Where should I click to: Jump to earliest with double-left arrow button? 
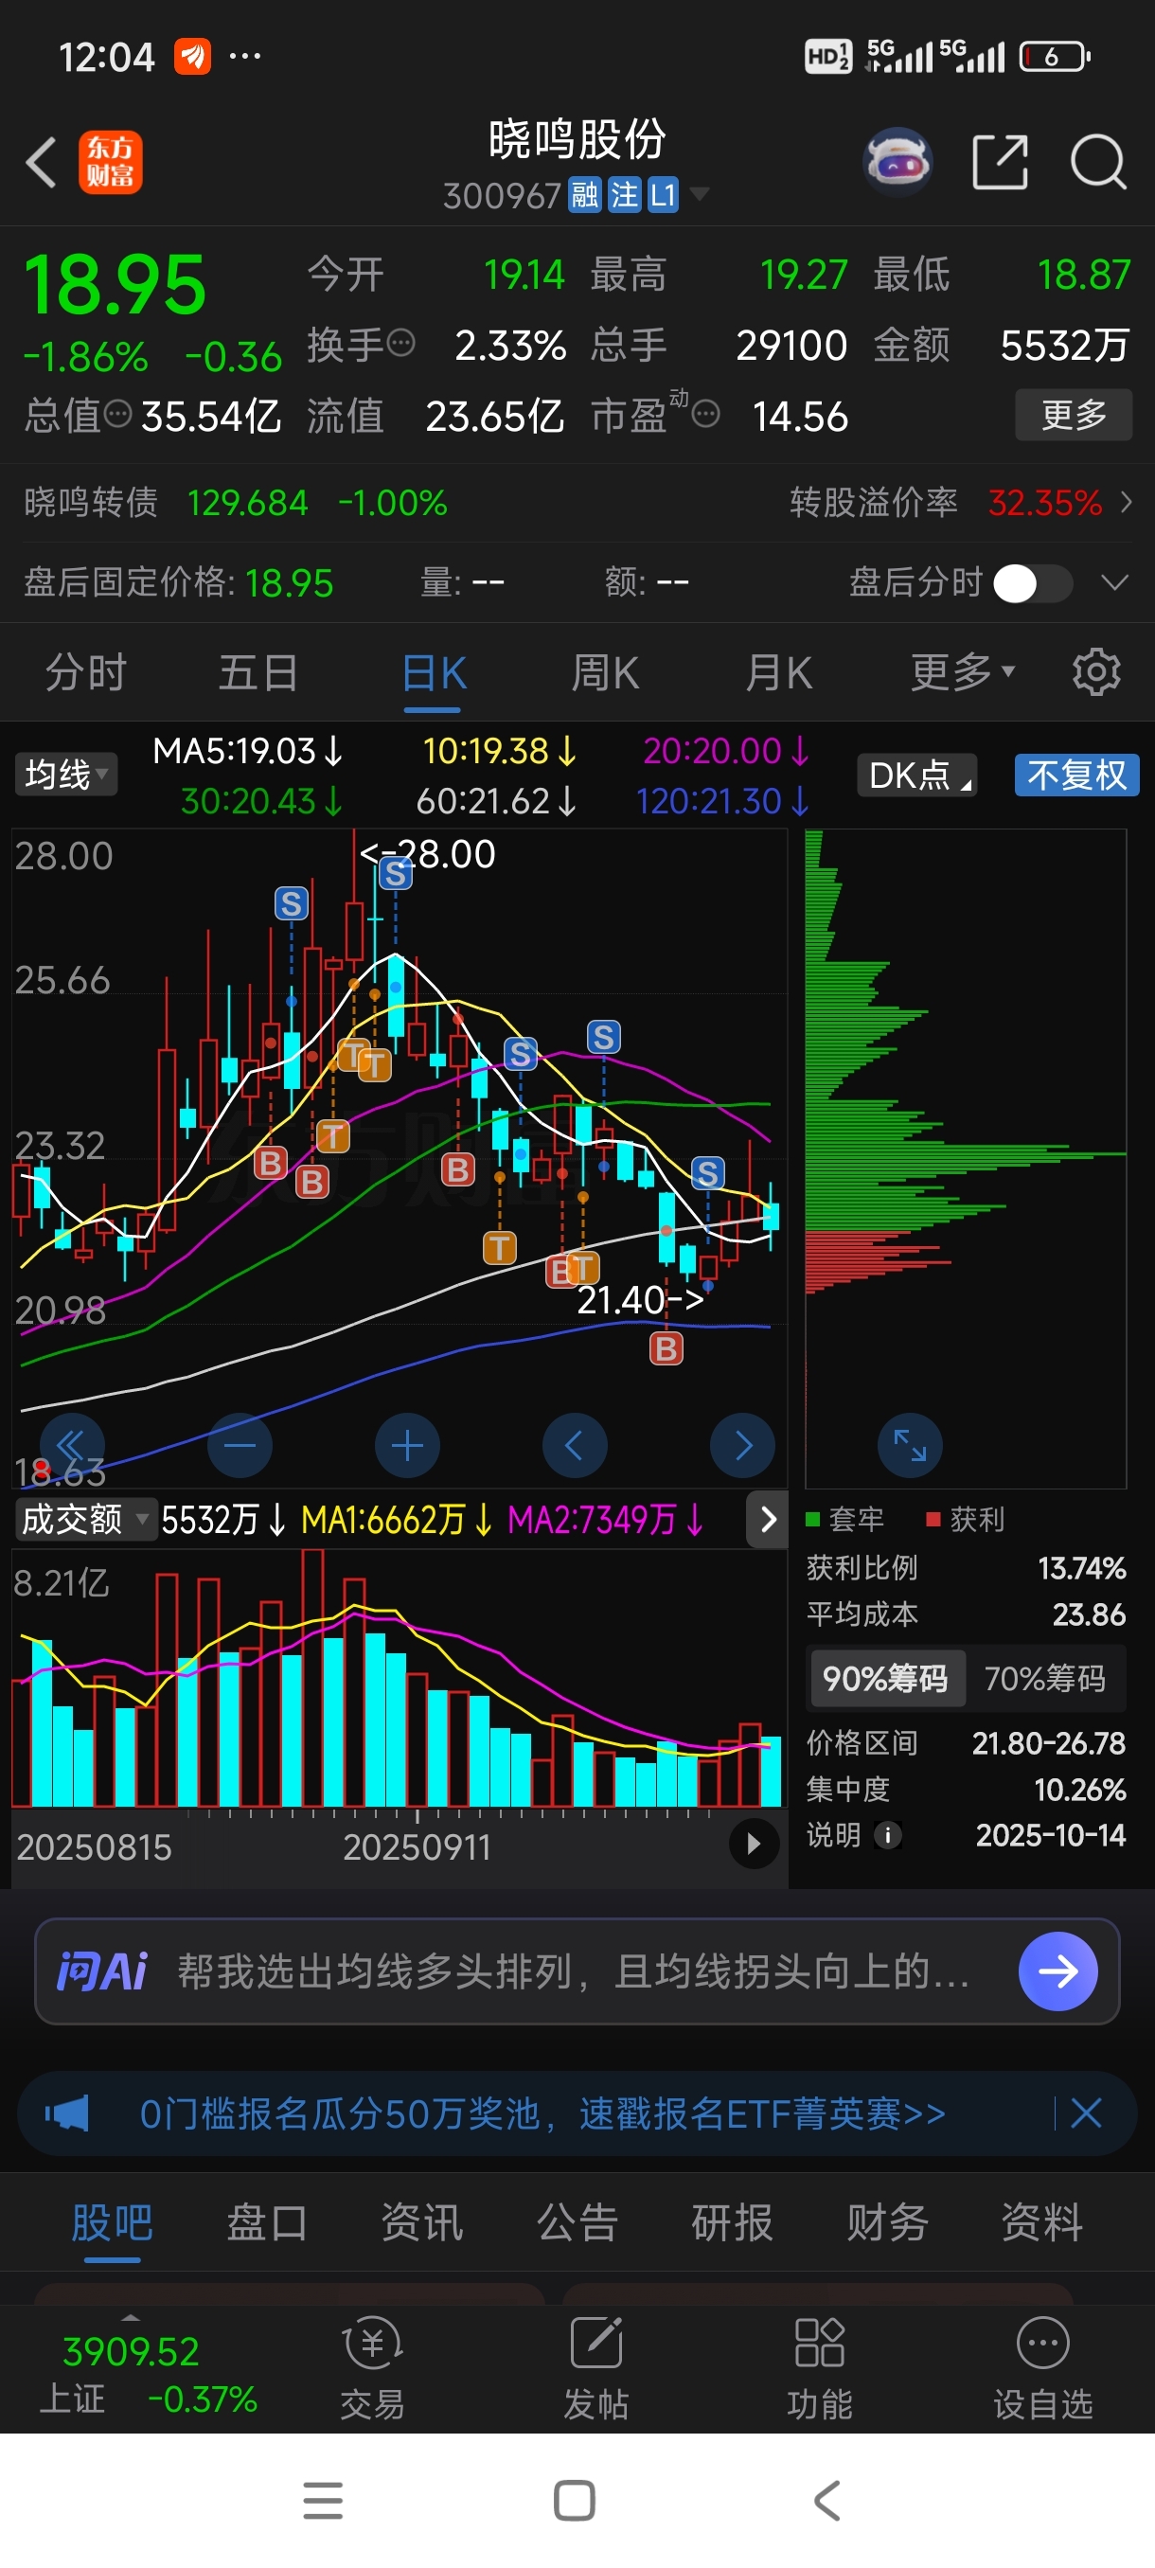(72, 1446)
